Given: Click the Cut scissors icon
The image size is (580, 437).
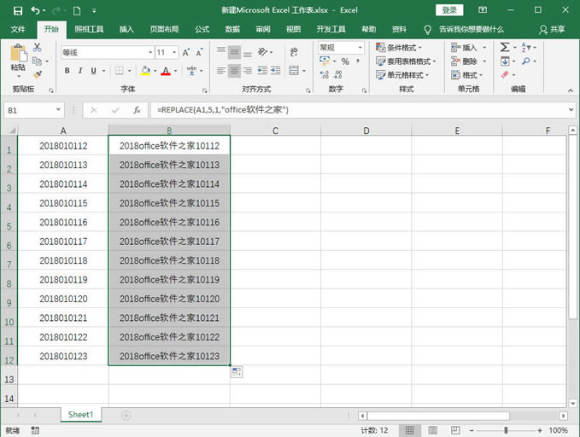Looking at the screenshot, I should tap(37, 49).
